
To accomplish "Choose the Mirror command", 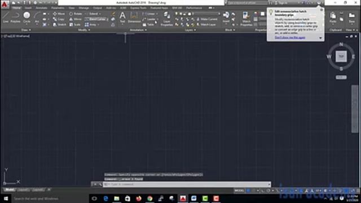I will point(75,19).
